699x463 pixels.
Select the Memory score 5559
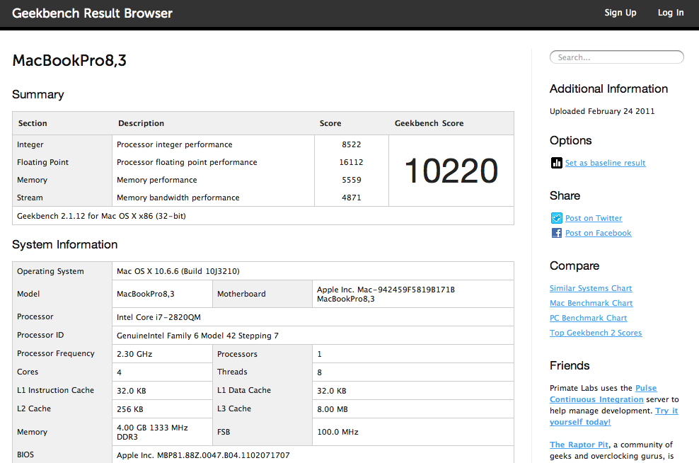[x=352, y=180]
